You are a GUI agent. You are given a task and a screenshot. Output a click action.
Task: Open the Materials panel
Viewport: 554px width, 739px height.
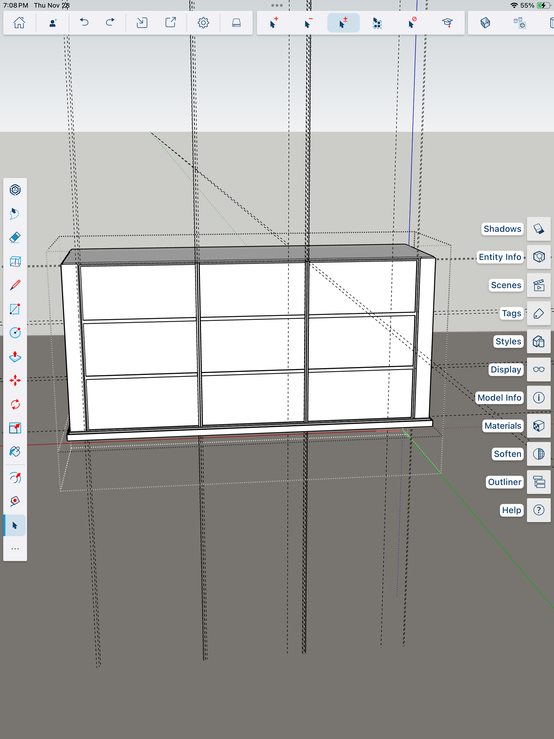538,426
